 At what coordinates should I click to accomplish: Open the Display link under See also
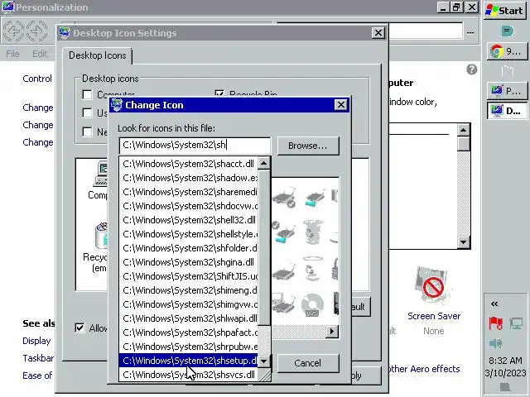click(36, 341)
